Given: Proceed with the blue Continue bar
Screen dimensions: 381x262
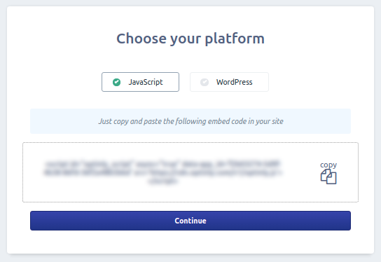Looking at the screenshot, I should point(190,221).
